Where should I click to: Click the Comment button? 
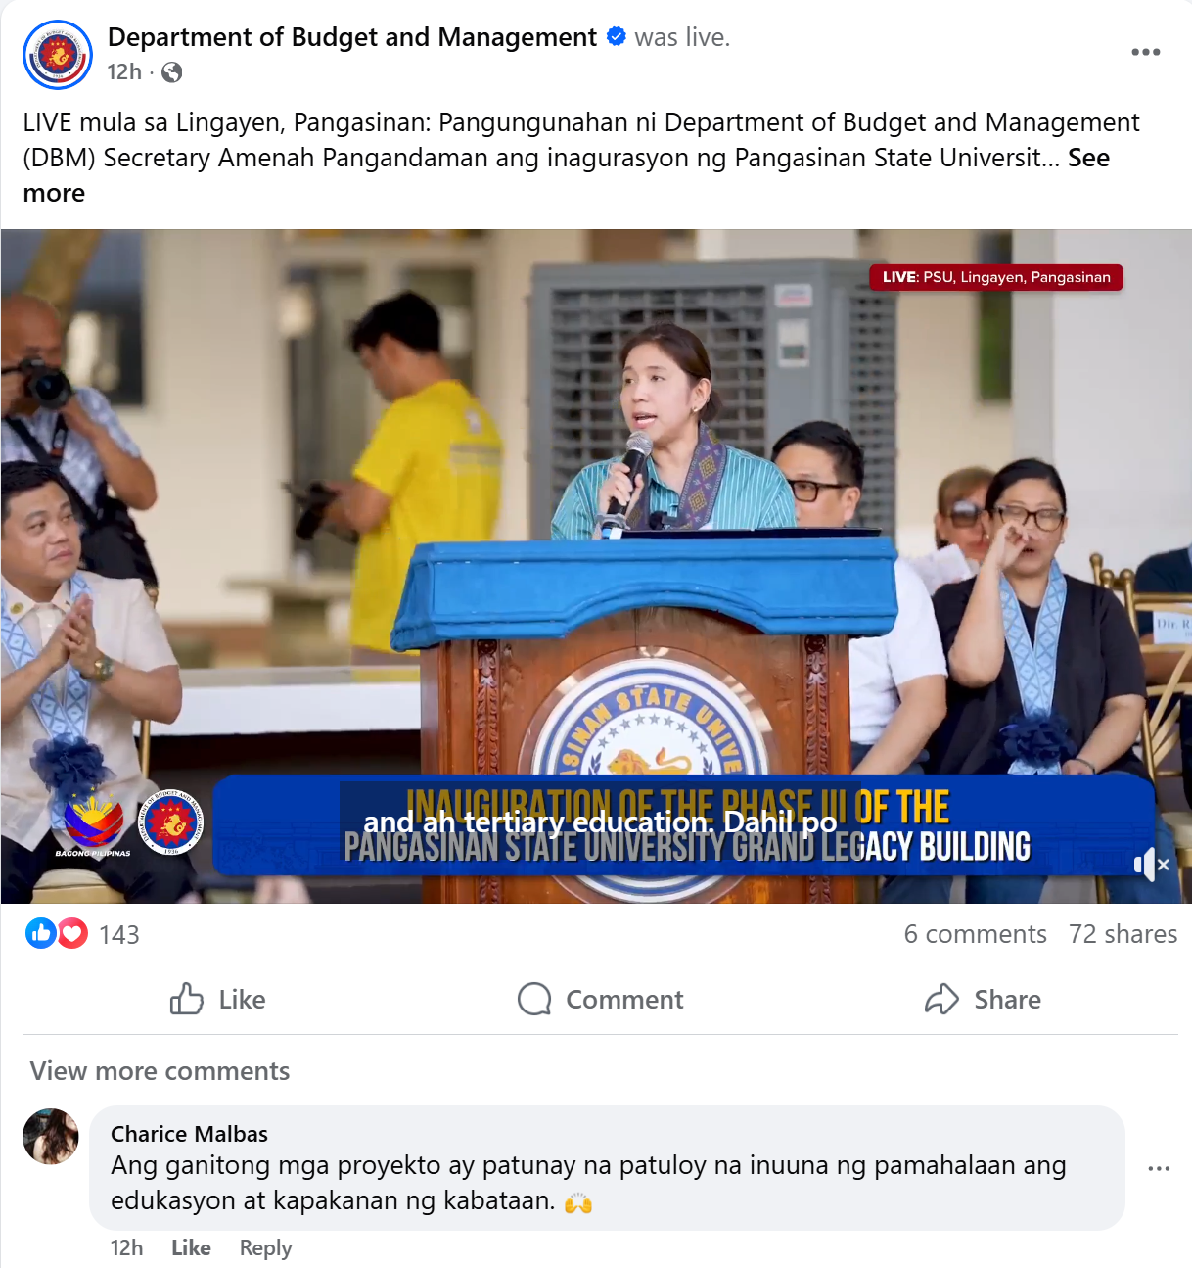(600, 1000)
